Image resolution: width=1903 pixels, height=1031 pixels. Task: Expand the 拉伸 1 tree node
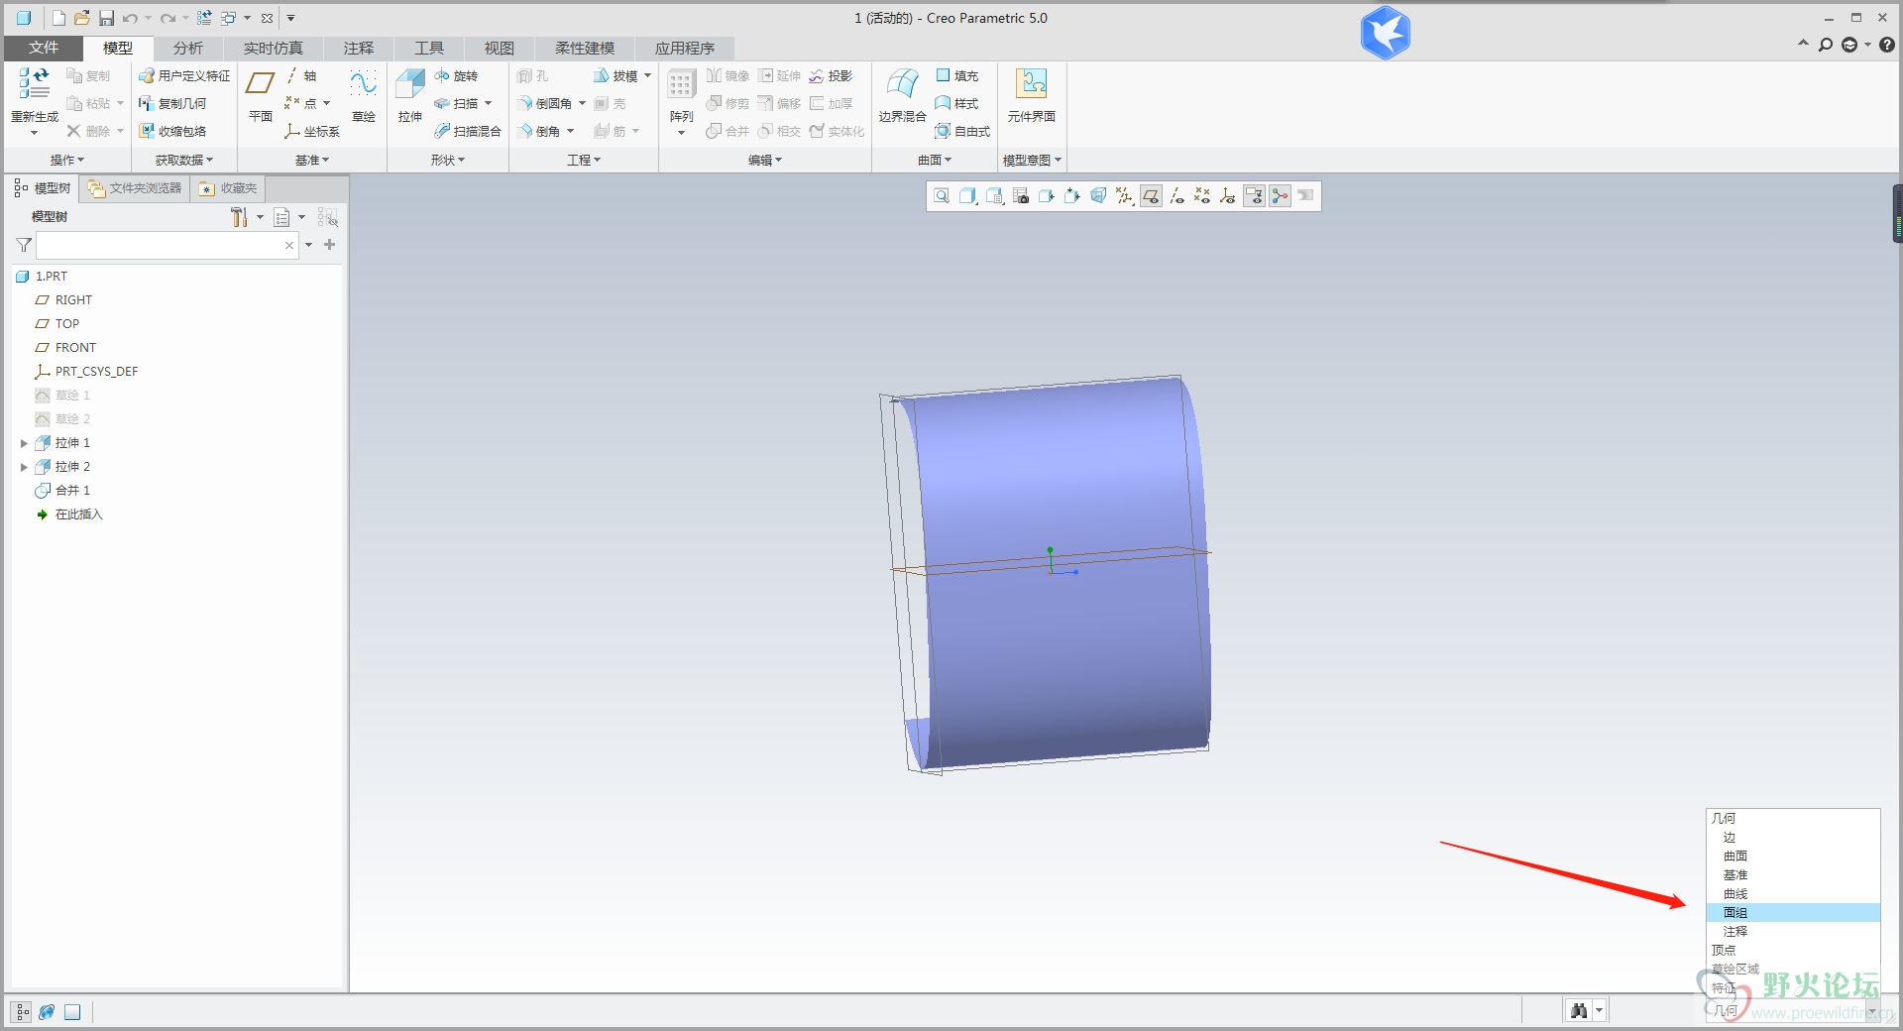tap(24, 443)
